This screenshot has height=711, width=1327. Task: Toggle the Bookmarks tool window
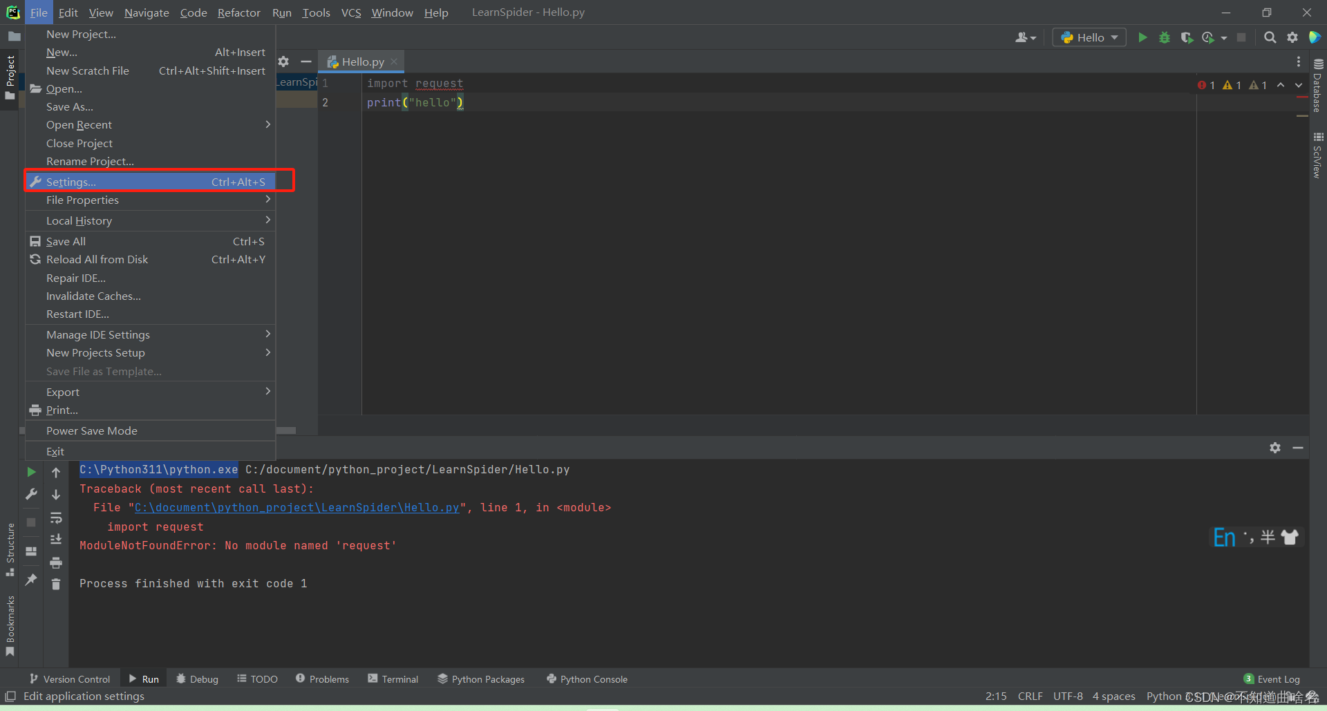coord(10,625)
